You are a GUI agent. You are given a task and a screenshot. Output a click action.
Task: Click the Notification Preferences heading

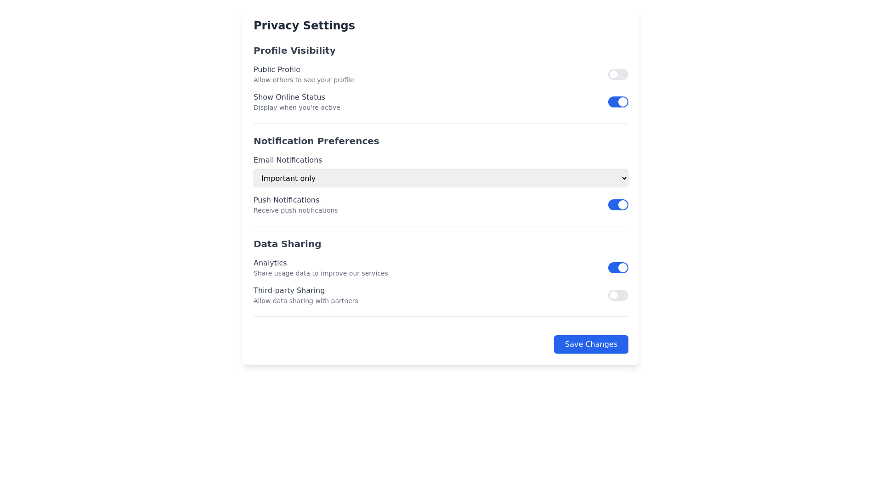[x=316, y=141]
